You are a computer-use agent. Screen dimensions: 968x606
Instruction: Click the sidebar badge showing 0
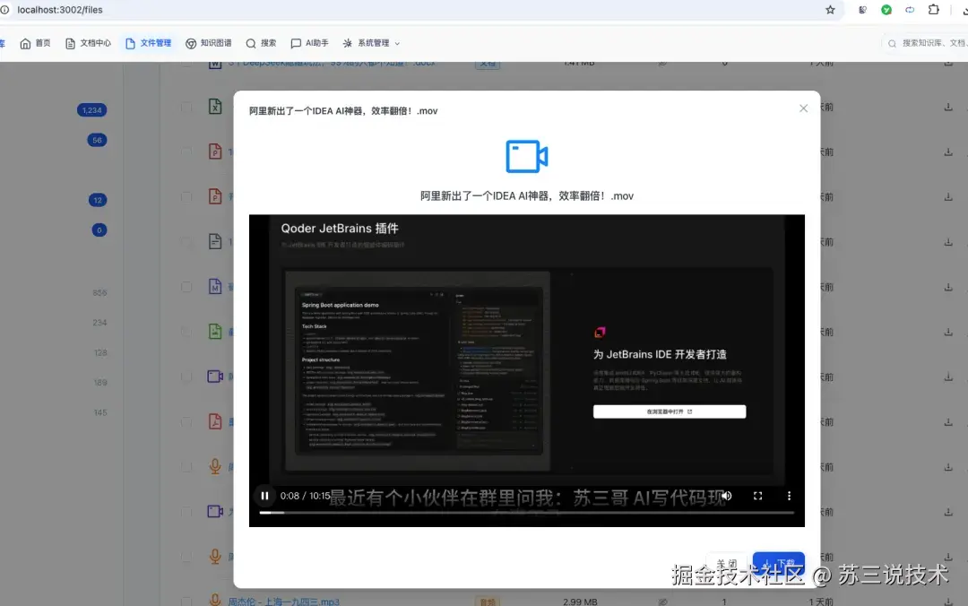99,229
